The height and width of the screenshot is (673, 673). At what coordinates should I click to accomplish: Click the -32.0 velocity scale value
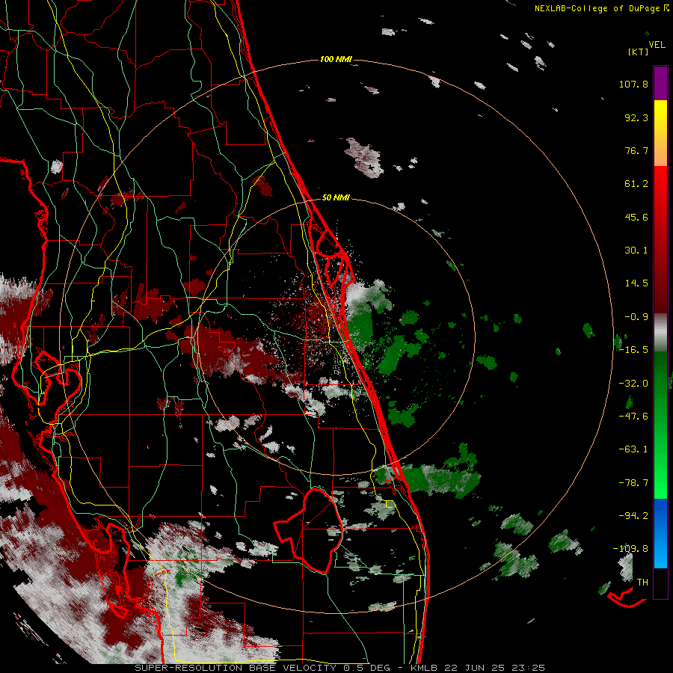coord(633,384)
